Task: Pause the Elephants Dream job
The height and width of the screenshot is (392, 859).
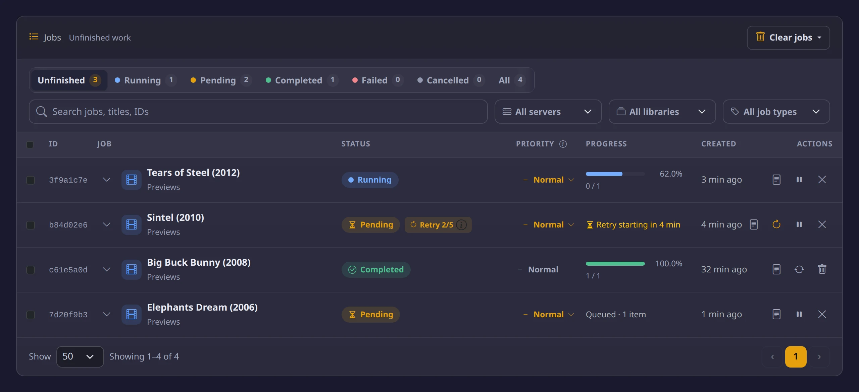Action: click(799, 314)
